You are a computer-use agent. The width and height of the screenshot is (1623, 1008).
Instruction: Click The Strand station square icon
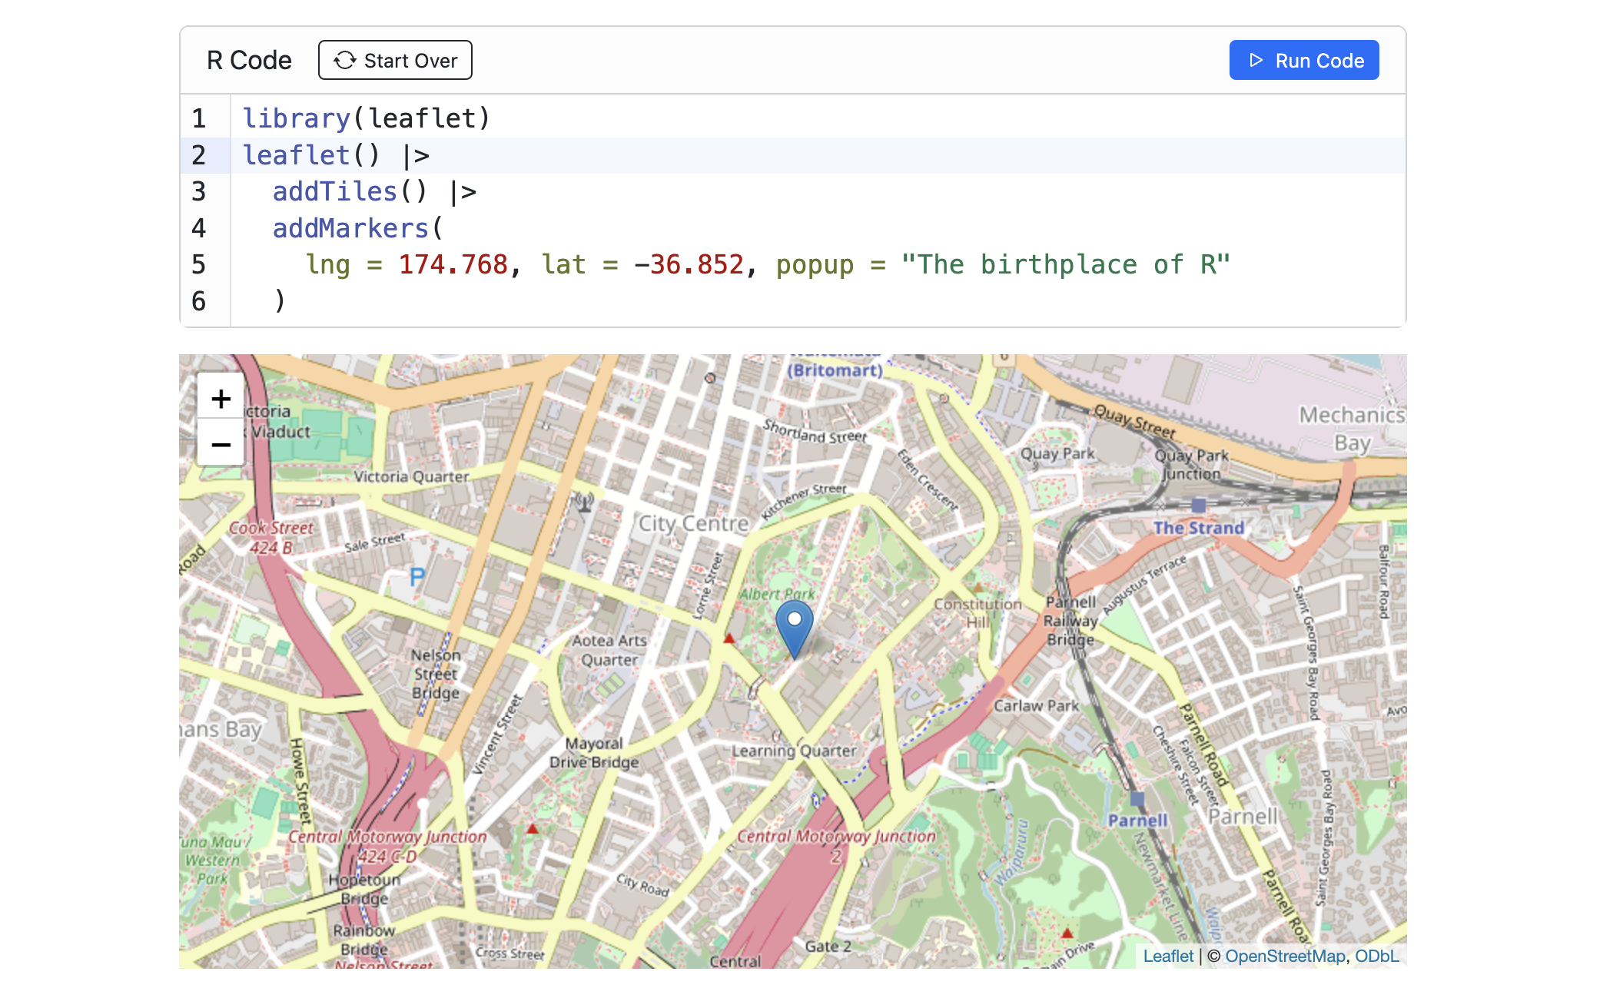coord(1198,506)
